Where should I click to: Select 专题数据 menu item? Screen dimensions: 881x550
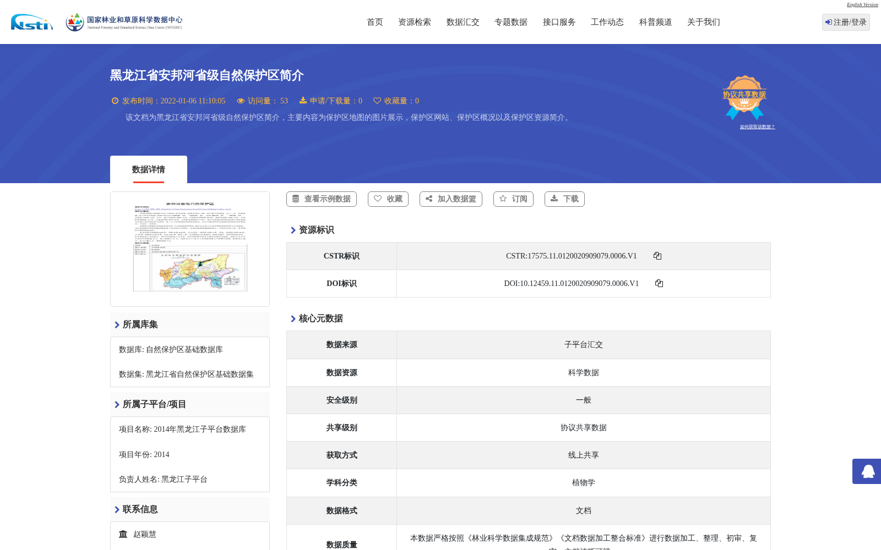coord(511,22)
